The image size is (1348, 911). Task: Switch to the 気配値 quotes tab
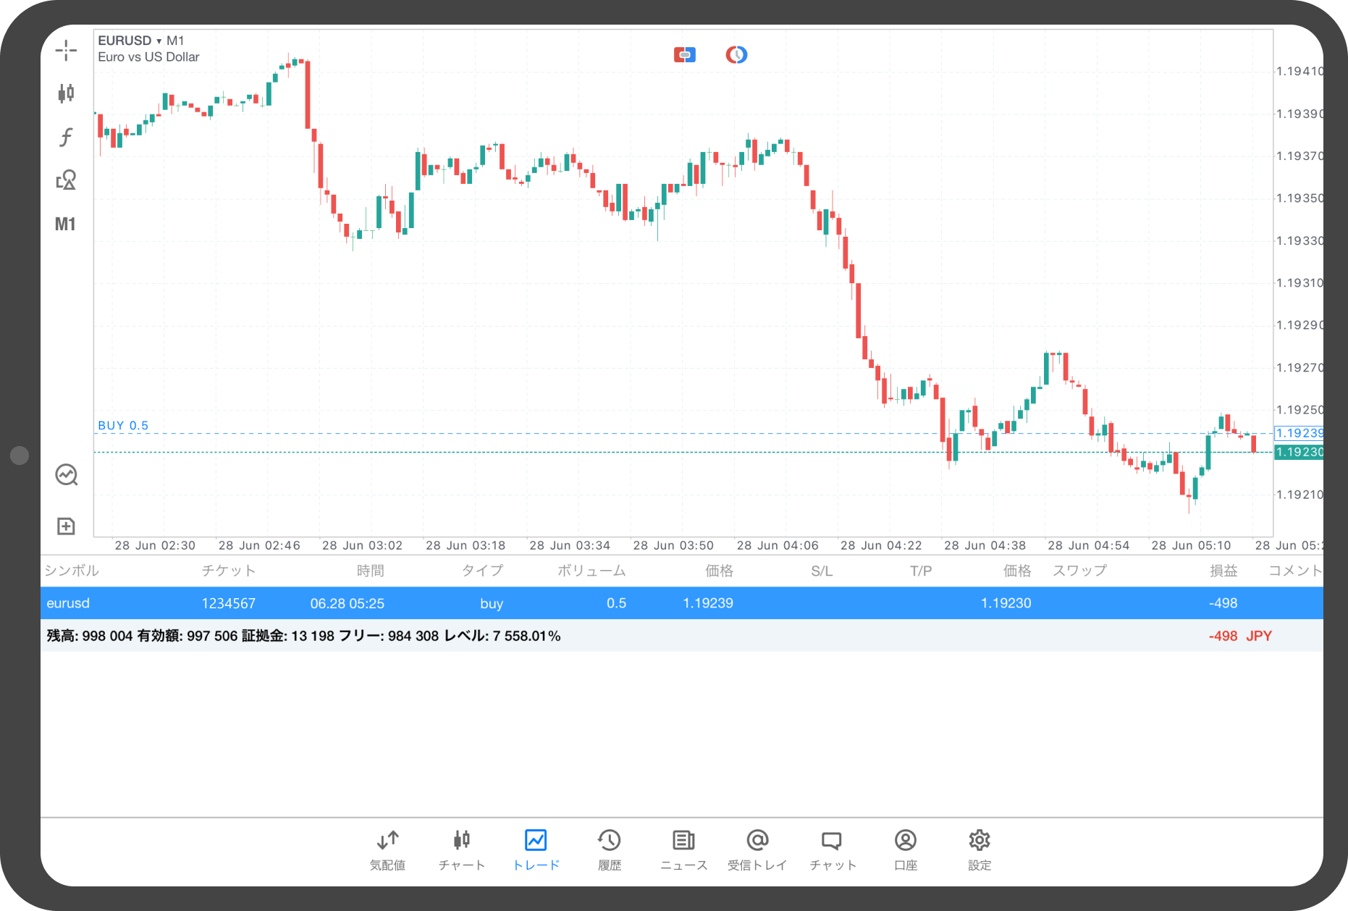pos(387,849)
